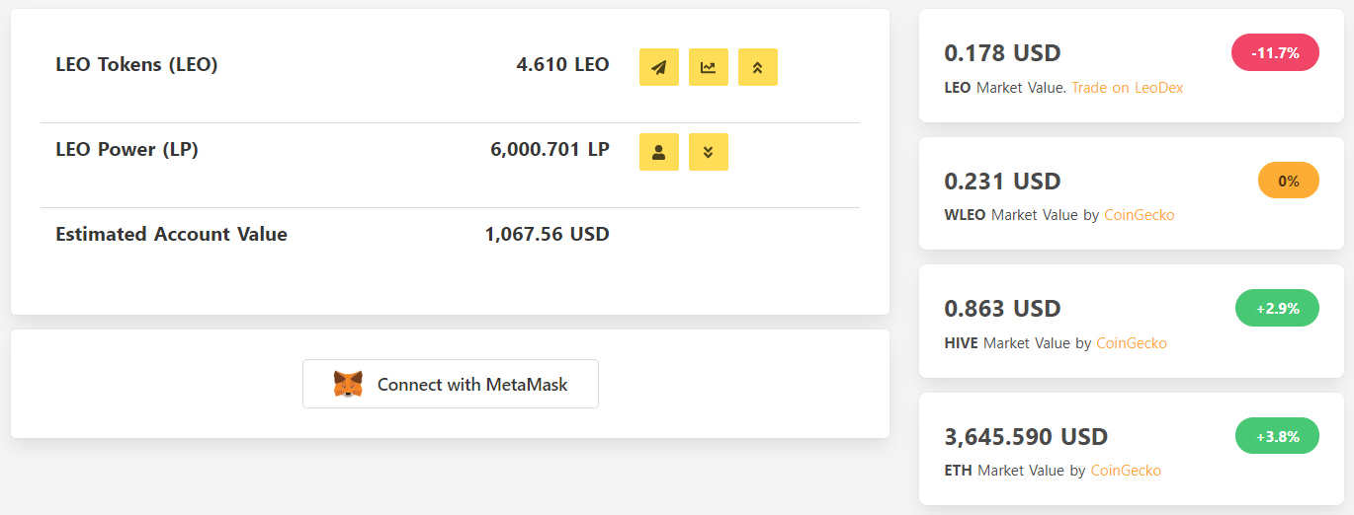Follow the CoinGecko link under HIVE price
Image resolution: width=1354 pixels, height=515 pixels.
pos(1132,343)
